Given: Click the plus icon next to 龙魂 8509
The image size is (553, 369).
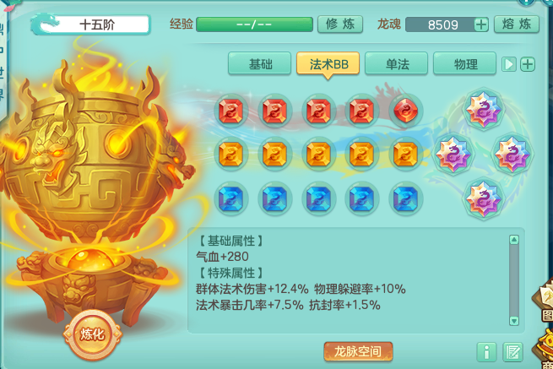Looking at the screenshot, I should click(481, 24).
